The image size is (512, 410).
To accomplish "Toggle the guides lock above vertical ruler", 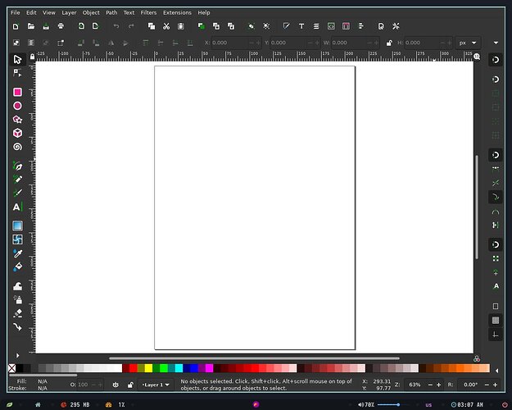I will click(32, 57).
